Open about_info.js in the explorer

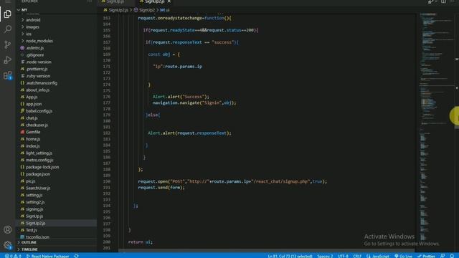[x=38, y=90]
